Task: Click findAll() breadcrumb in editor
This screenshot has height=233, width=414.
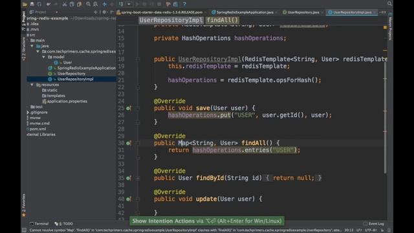Action: 222,20
